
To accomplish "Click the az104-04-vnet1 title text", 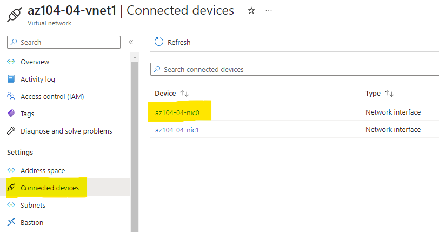I will tap(72, 11).
